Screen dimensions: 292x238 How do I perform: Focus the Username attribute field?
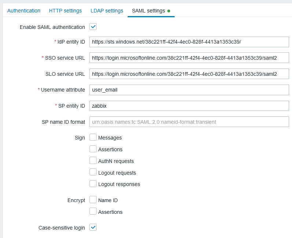pos(189,90)
